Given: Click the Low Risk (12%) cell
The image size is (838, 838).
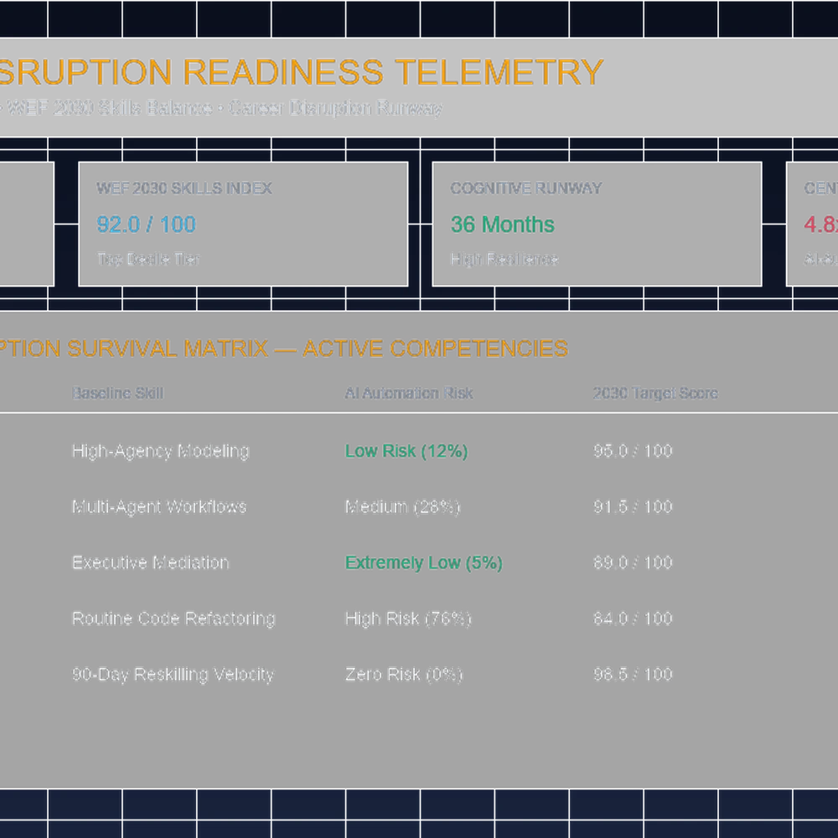Looking at the screenshot, I should pyautogui.click(x=406, y=451).
